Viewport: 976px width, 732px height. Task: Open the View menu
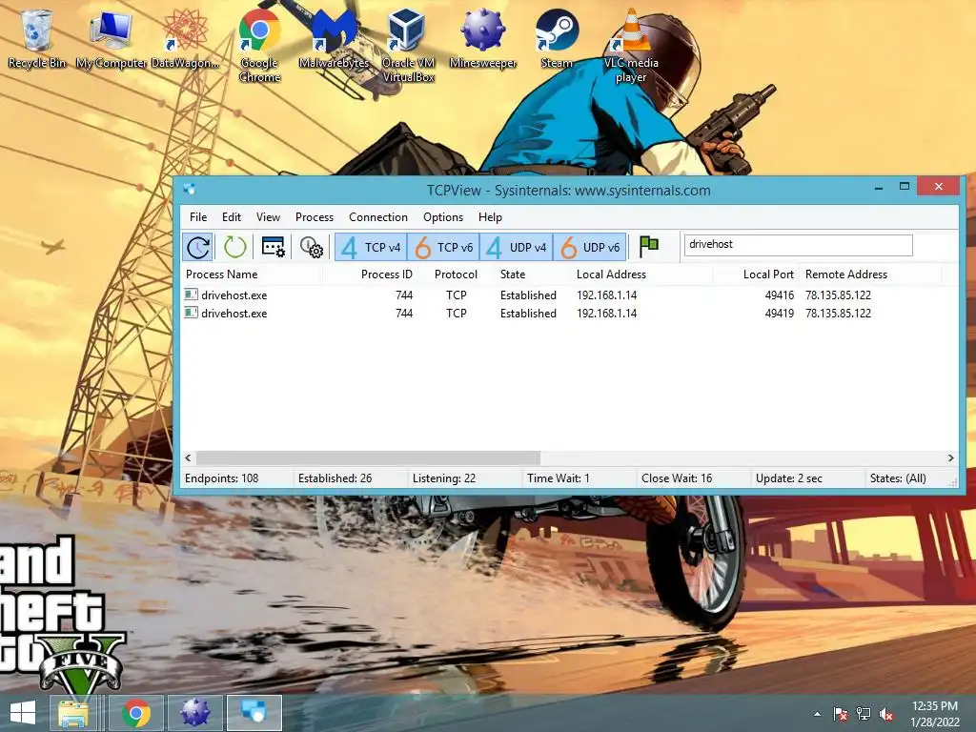[268, 217]
